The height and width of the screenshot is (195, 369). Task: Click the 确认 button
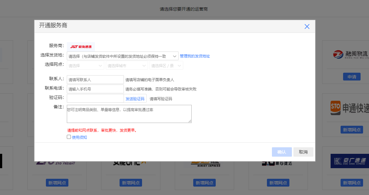point(282,152)
